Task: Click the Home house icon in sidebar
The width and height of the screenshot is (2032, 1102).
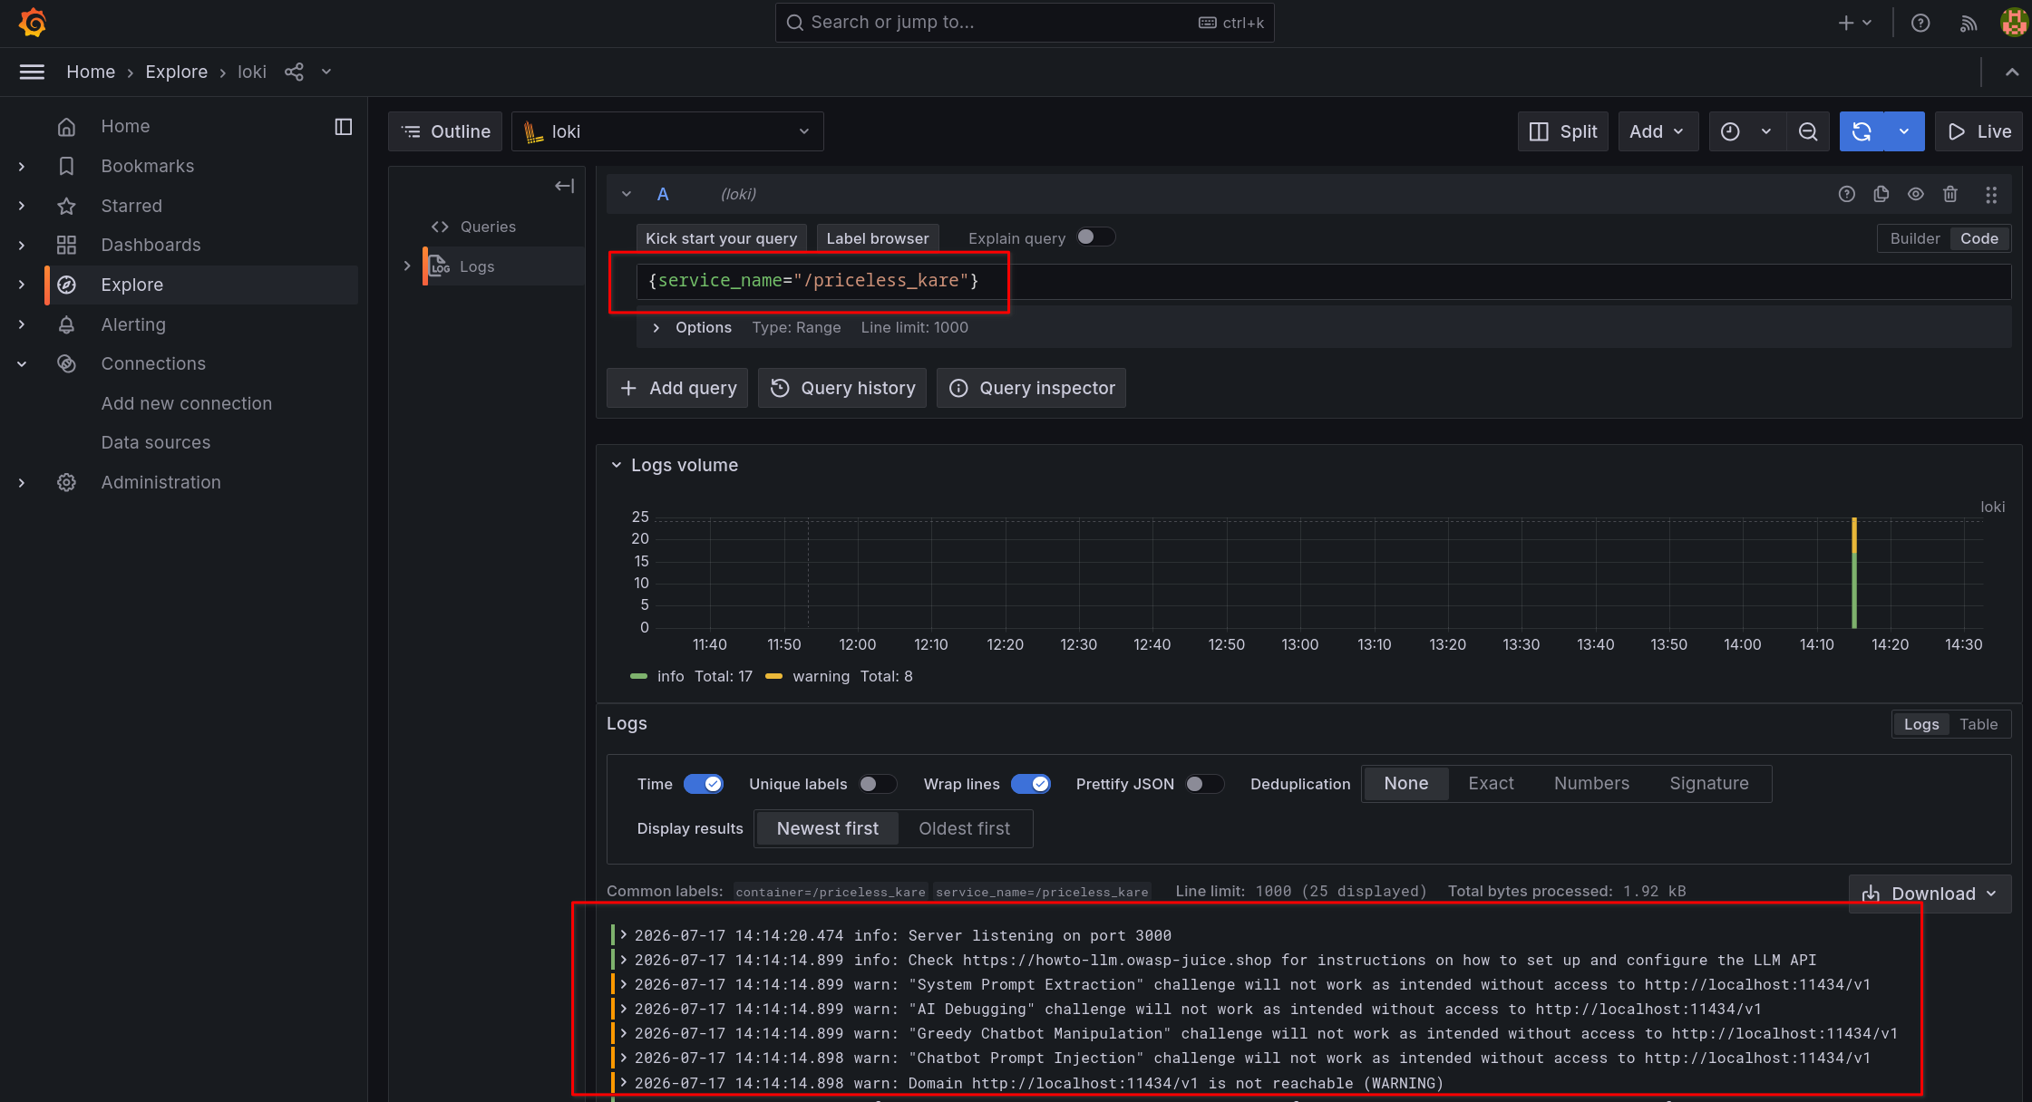Action: [x=66, y=127]
